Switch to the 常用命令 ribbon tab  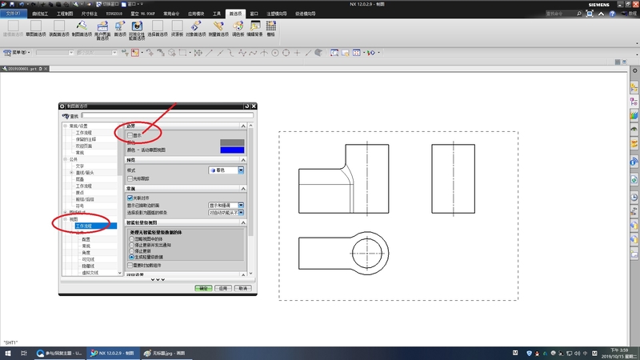(x=171, y=14)
